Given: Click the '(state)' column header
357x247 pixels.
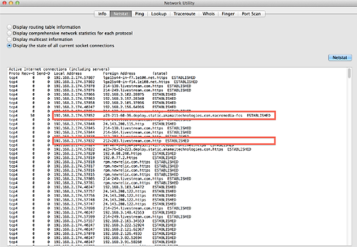Looking at the screenshot, I should 160,73.
